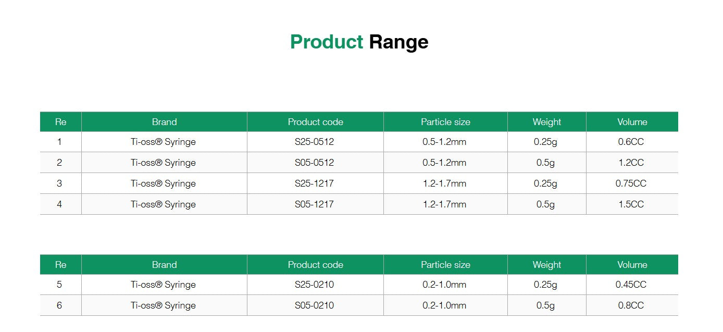Viewport: 723px width, 332px height.
Task: Click the S05-0210 product code
Action: click(315, 305)
